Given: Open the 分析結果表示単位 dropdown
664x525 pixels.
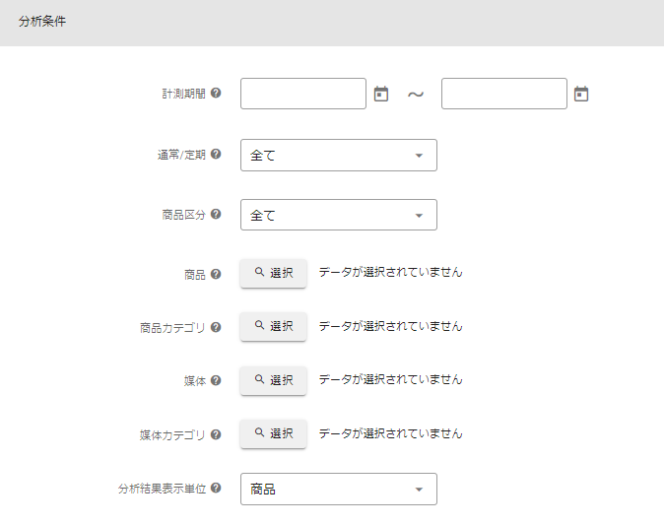Looking at the screenshot, I should (338, 489).
